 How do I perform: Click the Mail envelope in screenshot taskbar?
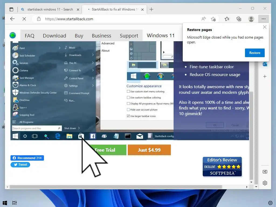pos(140,136)
